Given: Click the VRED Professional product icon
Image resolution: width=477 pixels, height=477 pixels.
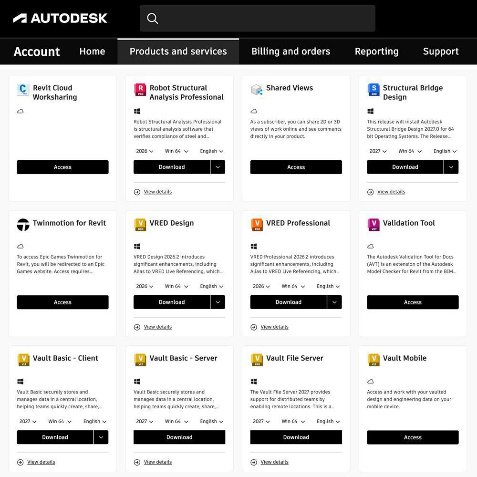Looking at the screenshot, I should coord(257,225).
